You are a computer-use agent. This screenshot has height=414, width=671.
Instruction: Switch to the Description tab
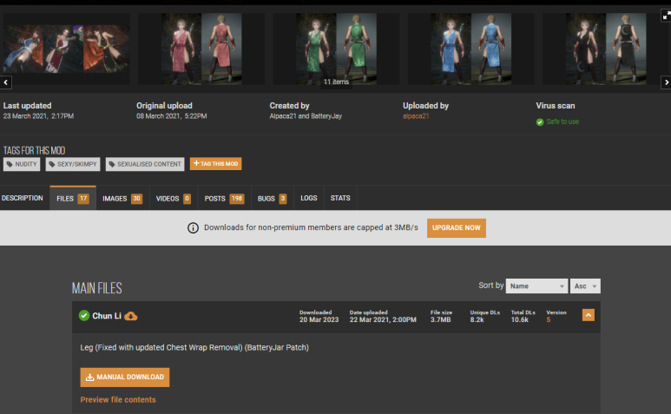[x=23, y=198]
